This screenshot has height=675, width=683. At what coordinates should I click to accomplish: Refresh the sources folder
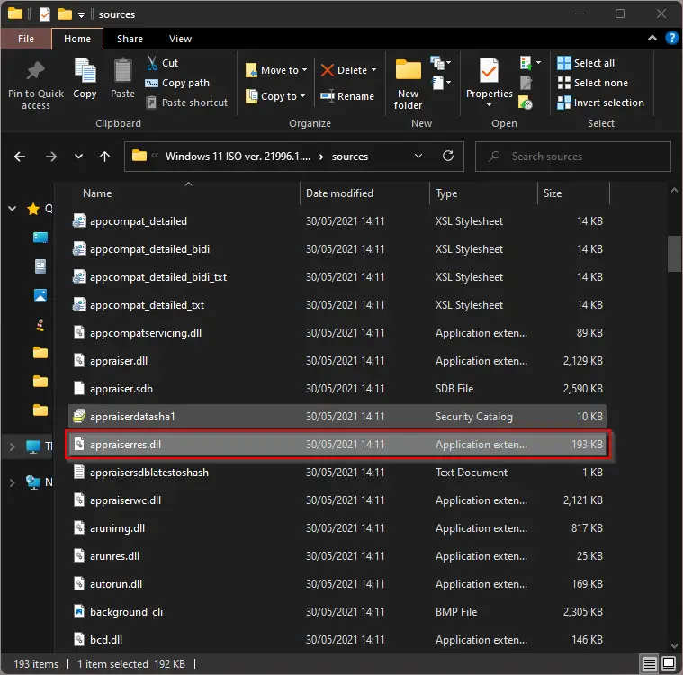click(448, 156)
